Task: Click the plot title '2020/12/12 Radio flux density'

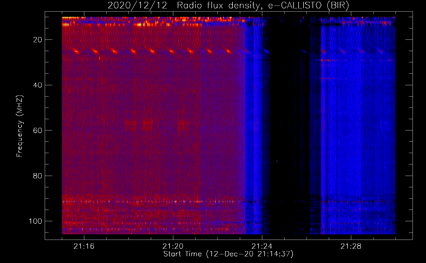Action: 228,6
